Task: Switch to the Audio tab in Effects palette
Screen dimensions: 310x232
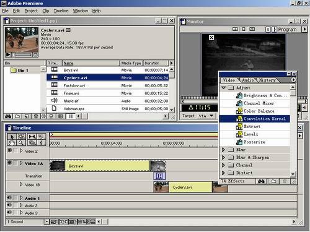Action: 247,80
